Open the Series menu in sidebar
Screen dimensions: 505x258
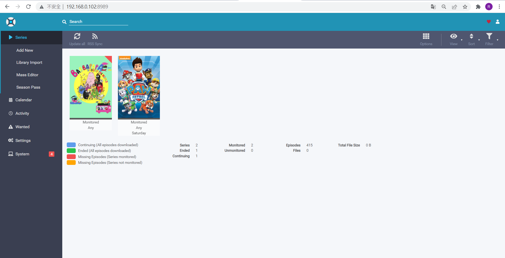(x=32, y=37)
